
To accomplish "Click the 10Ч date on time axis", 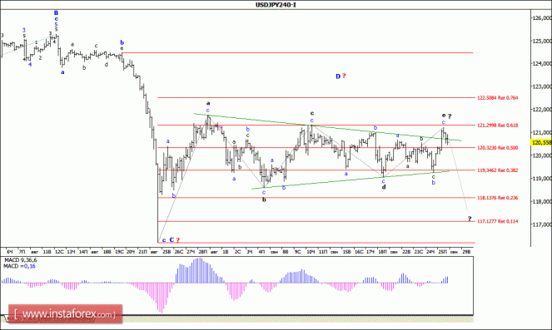I will pyautogui.click(x=311, y=252).
